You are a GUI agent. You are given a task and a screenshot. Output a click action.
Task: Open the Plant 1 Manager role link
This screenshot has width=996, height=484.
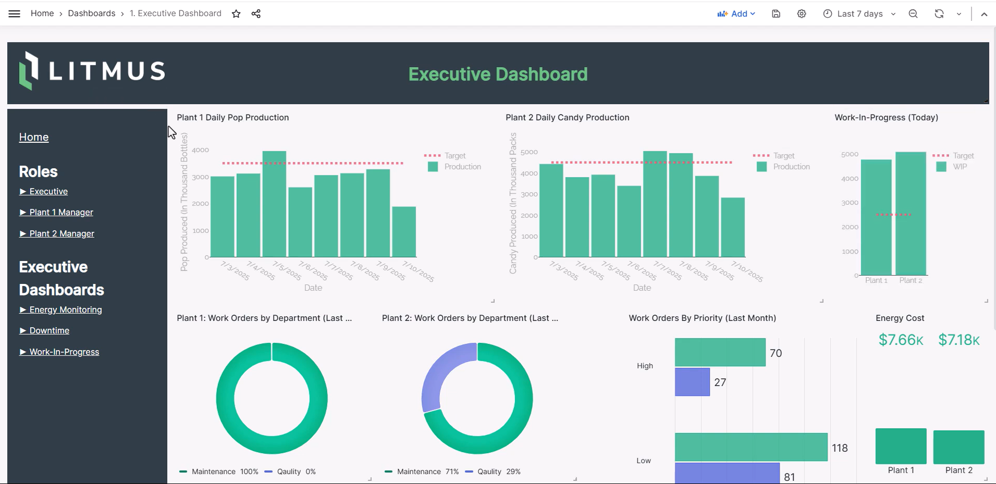[61, 212]
